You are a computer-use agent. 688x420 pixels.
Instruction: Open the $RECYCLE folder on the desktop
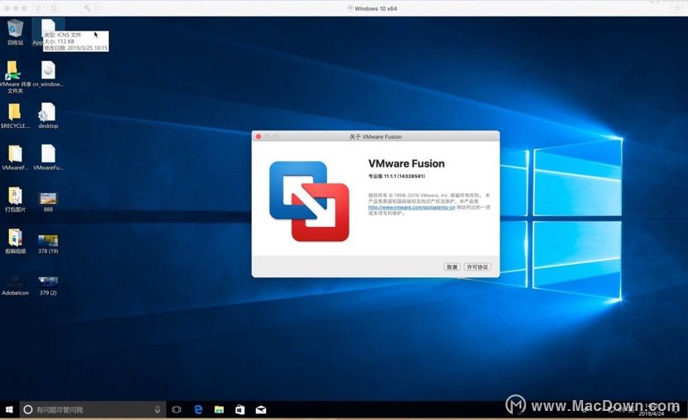(15, 116)
